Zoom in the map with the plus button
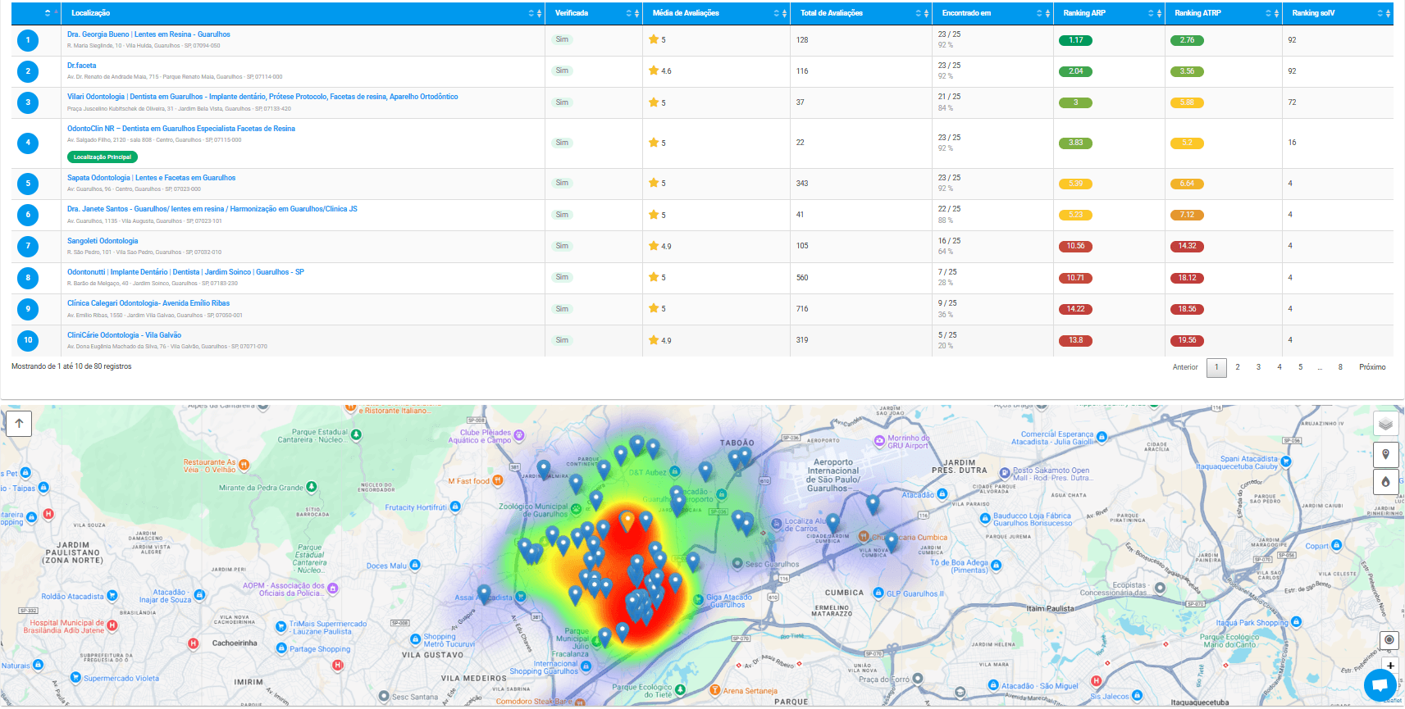The height and width of the screenshot is (709, 1405). point(1390,665)
